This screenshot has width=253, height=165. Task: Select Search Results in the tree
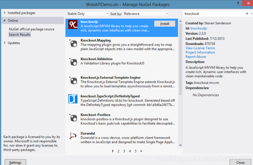click(19, 34)
